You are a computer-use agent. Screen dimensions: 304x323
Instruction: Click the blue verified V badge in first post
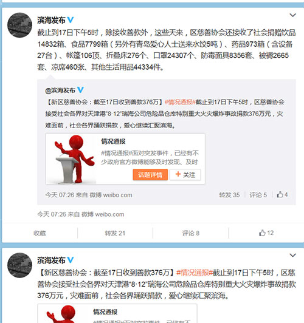click(71, 20)
